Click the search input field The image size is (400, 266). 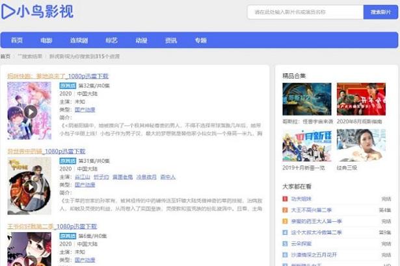tap(305, 12)
